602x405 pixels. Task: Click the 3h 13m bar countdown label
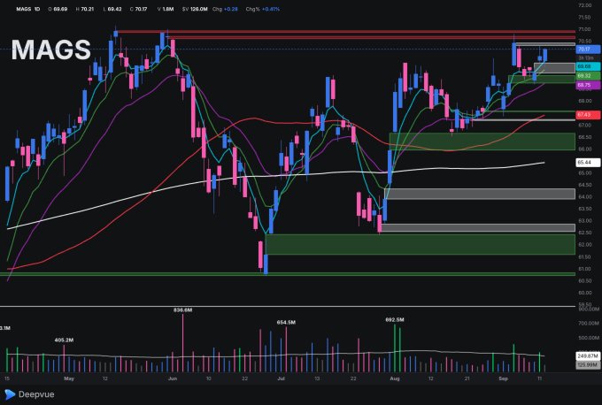(x=588, y=57)
